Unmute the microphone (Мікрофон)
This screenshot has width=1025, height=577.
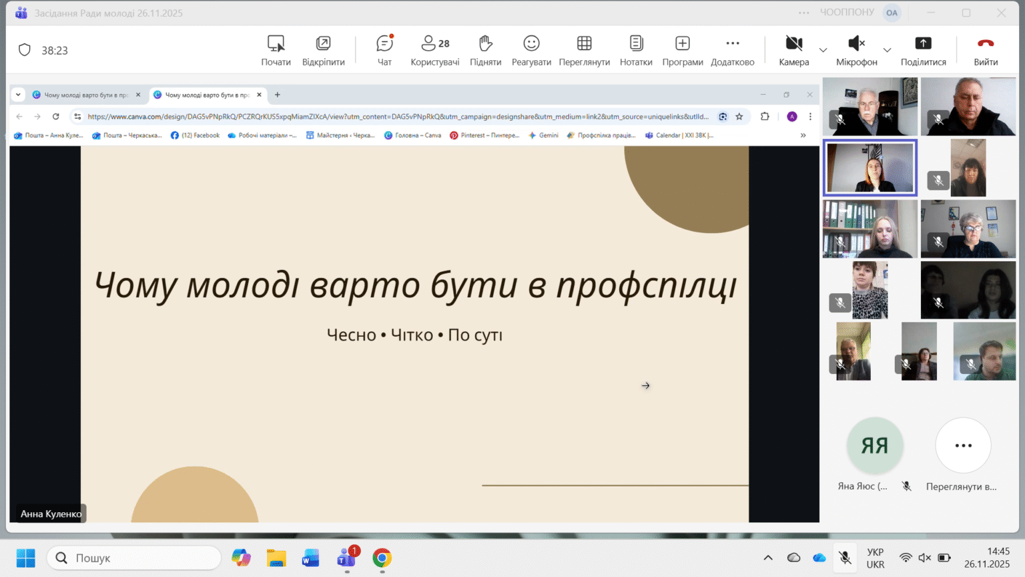pyautogui.click(x=856, y=50)
